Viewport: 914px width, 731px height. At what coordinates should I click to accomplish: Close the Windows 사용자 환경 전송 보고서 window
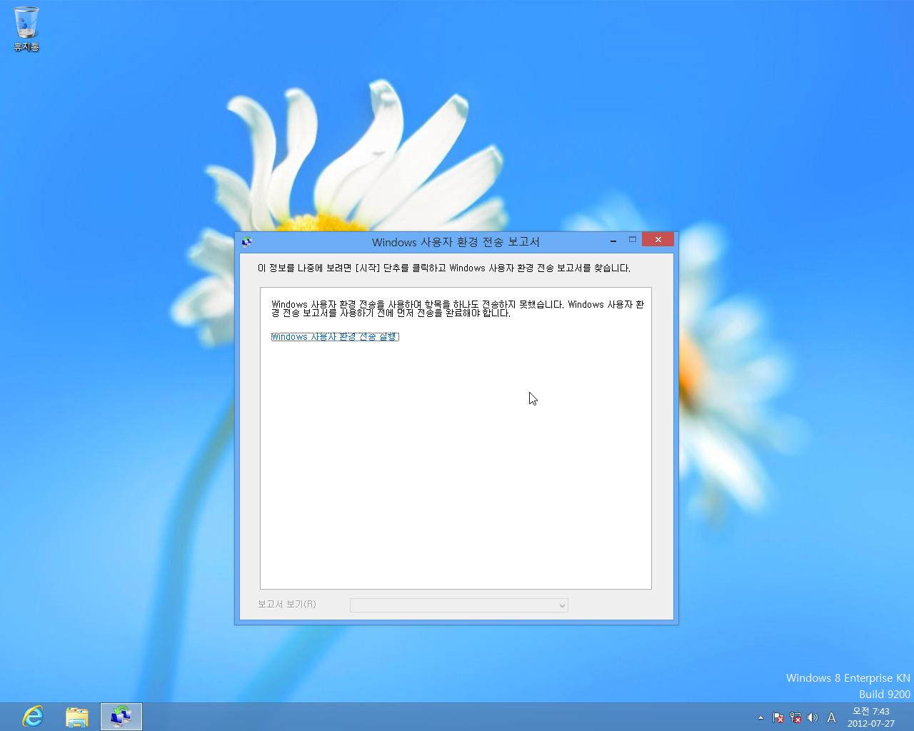point(658,240)
